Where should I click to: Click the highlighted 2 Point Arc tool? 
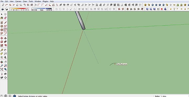(5, 30)
